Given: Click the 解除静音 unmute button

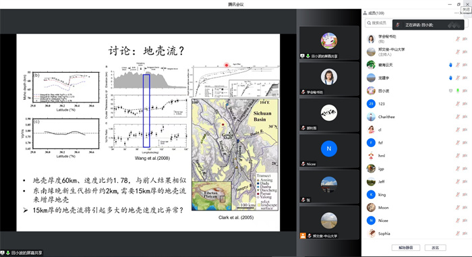Looking at the screenshot, I should click(x=406, y=248).
